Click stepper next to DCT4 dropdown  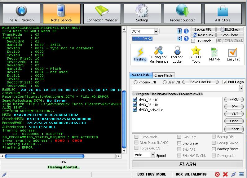(179, 31)
